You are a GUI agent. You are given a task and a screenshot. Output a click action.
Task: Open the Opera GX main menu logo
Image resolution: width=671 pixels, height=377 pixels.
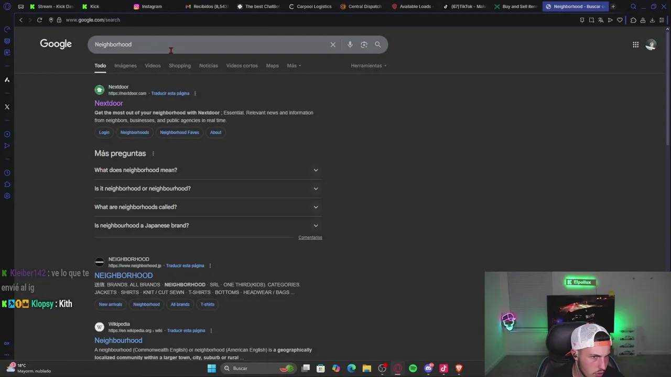point(7,7)
